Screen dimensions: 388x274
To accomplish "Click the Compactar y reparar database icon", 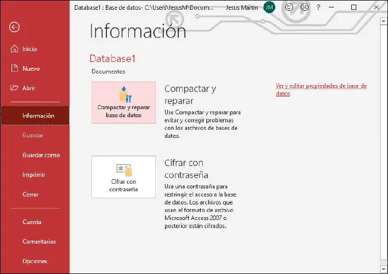I will coord(125,94).
